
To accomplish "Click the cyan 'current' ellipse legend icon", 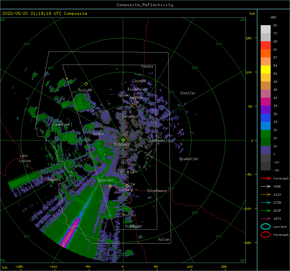I will point(266,227).
